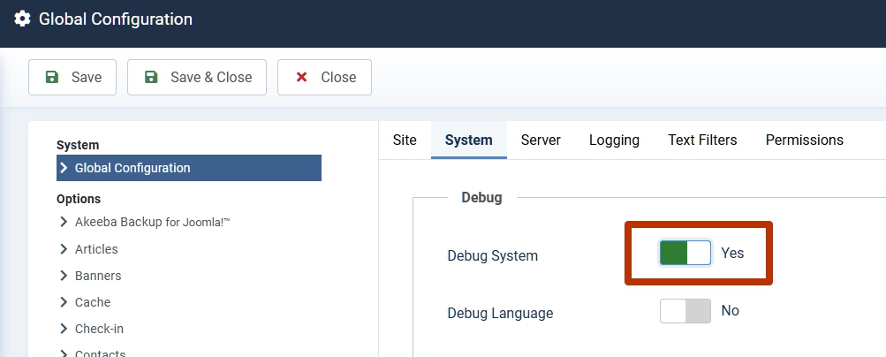Viewport: 886px width, 357px height.
Task: Click the chevron next to Cache
Action: point(64,302)
